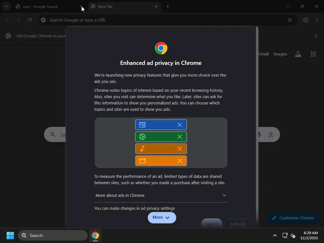Open Search Labs flask icon

[298, 54]
